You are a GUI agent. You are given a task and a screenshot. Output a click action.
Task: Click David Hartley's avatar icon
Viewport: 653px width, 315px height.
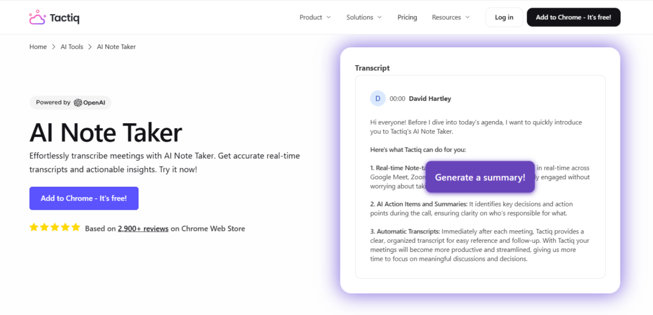pyautogui.click(x=378, y=98)
